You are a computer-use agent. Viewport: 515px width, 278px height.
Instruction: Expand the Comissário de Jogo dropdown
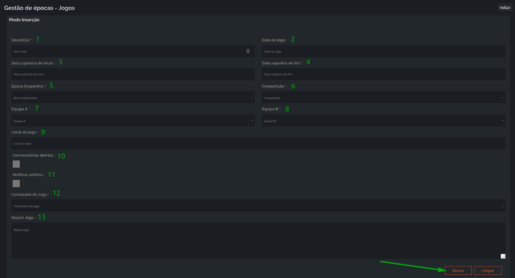(x=258, y=206)
